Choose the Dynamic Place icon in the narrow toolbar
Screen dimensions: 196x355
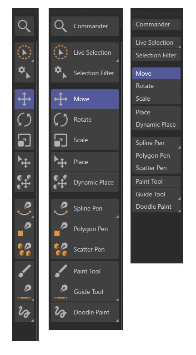tap(25, 182)
